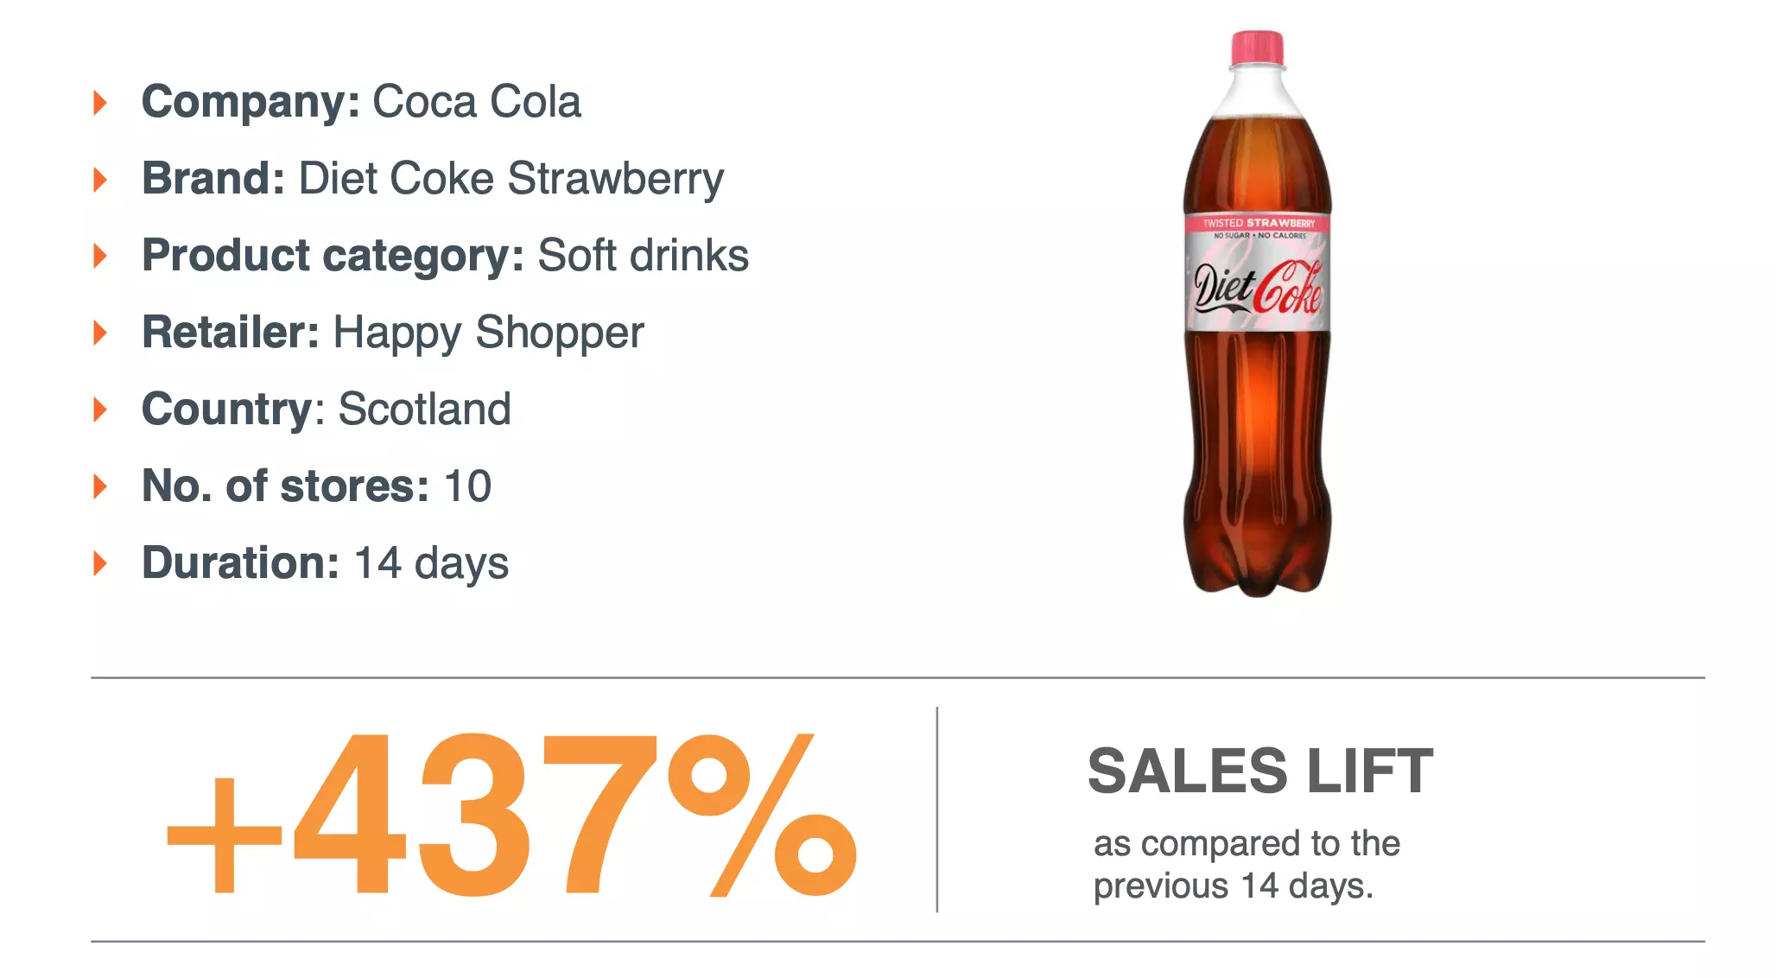Image resolution: width=1776 pixels, height=978 pixels.
Task: Click the orange arrow bullet beside Country
Action: pyautogui.click(x=100, y=410)
